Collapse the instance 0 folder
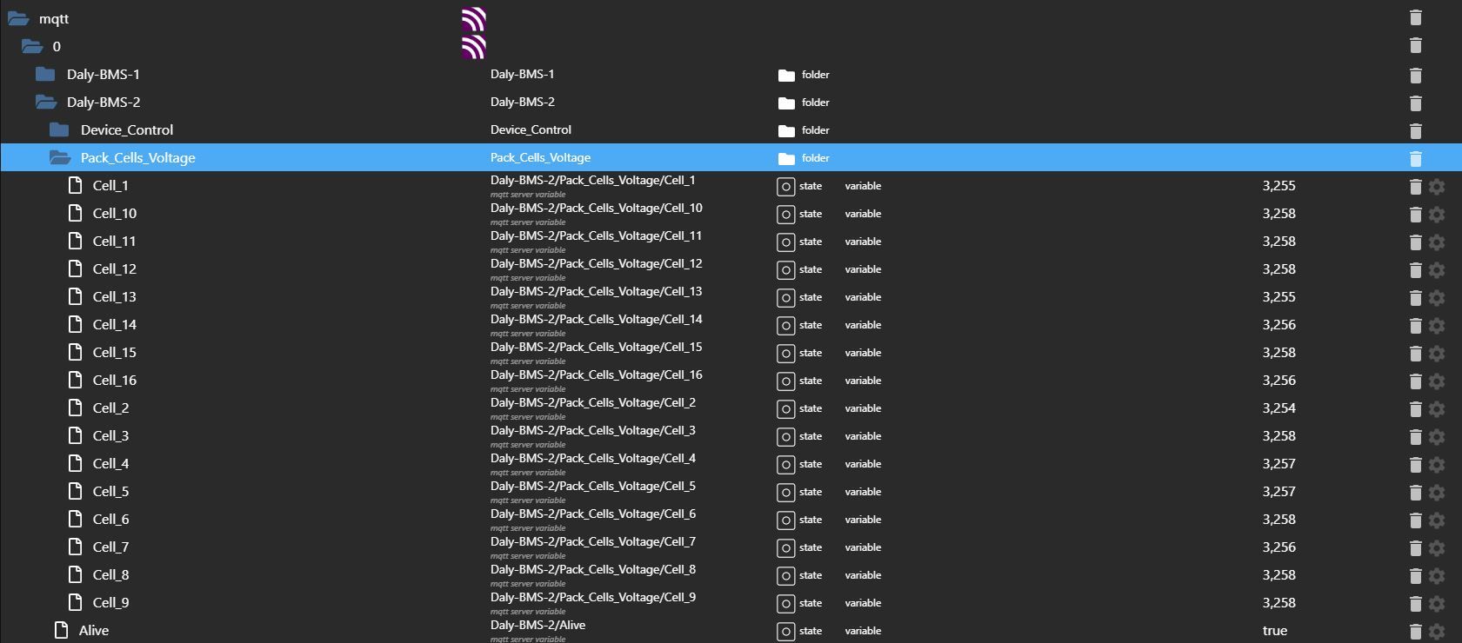 (x=32, y=46)
